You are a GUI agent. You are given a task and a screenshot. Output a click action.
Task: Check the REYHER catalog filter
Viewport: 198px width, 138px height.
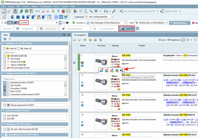tap(5, 56)
